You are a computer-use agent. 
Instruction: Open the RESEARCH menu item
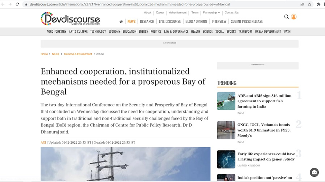click(x=147, y=21)
